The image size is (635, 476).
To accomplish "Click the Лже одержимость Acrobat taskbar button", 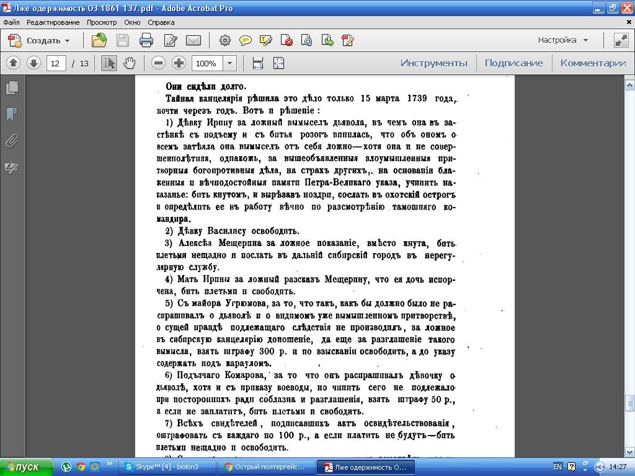I will 366,467.
